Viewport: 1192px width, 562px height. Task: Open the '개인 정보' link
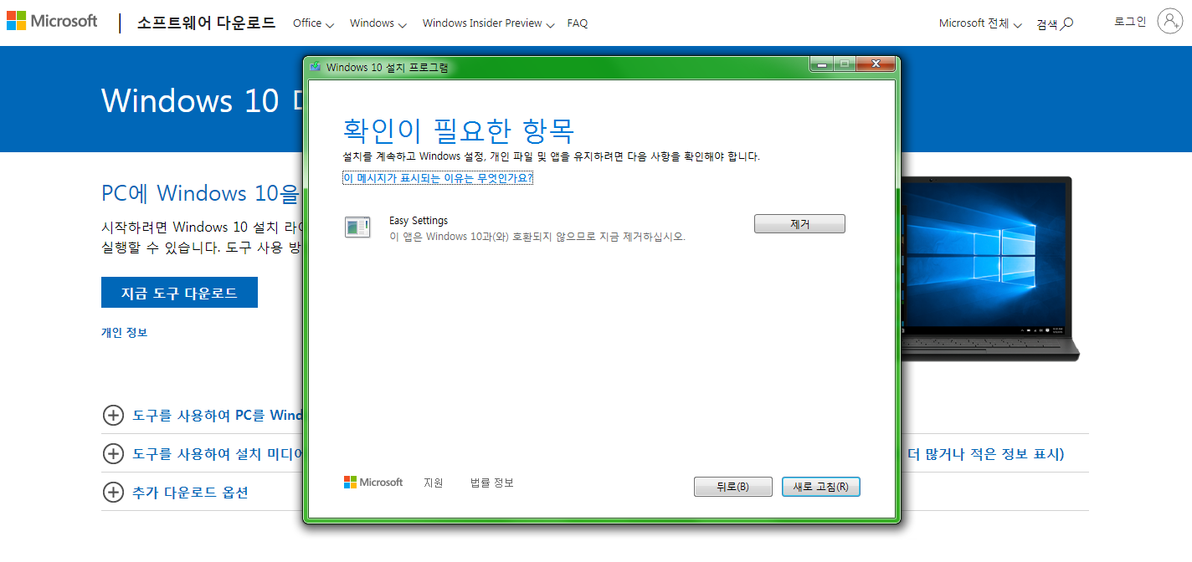124,332
